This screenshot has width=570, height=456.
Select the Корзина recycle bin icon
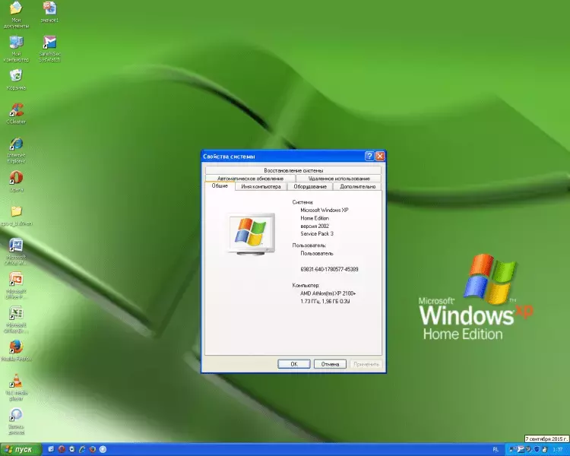[16, 80]
